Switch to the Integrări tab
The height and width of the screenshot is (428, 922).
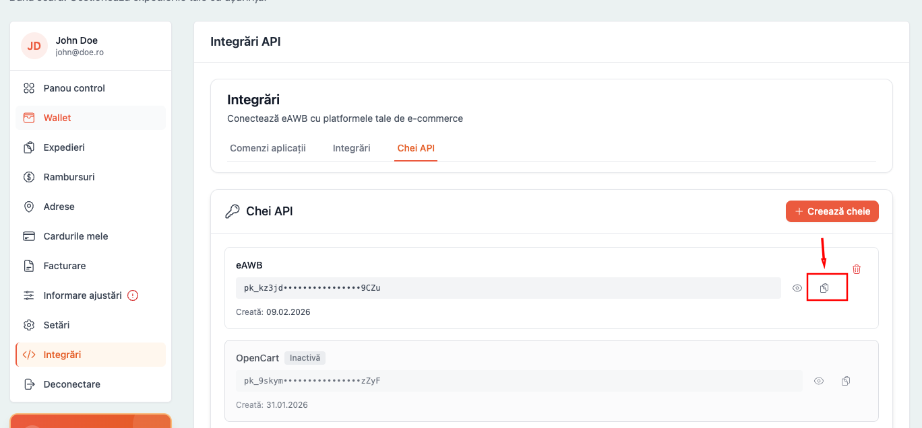click(x=352, y=148)
